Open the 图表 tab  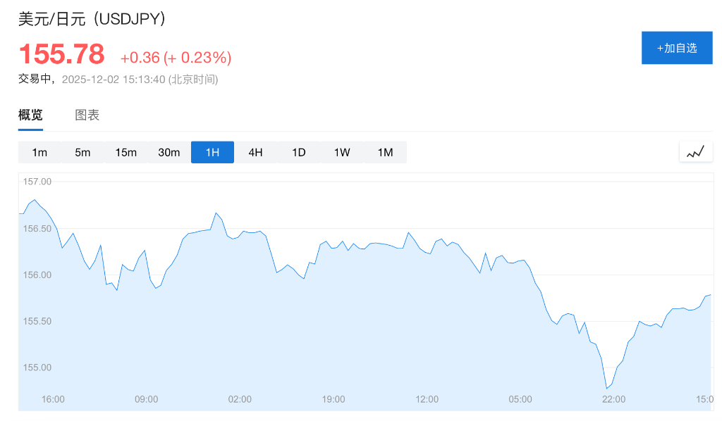(x=86, y=115)
